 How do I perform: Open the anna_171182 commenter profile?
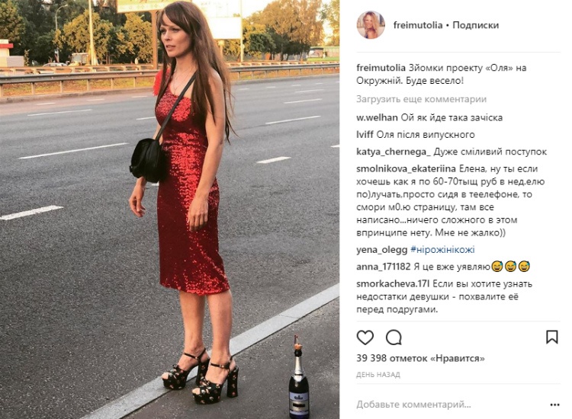[384, 267]
